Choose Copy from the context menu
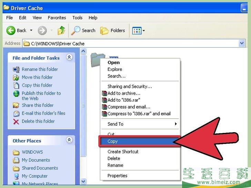Screen dimensions: 251x188 (113, 141)
